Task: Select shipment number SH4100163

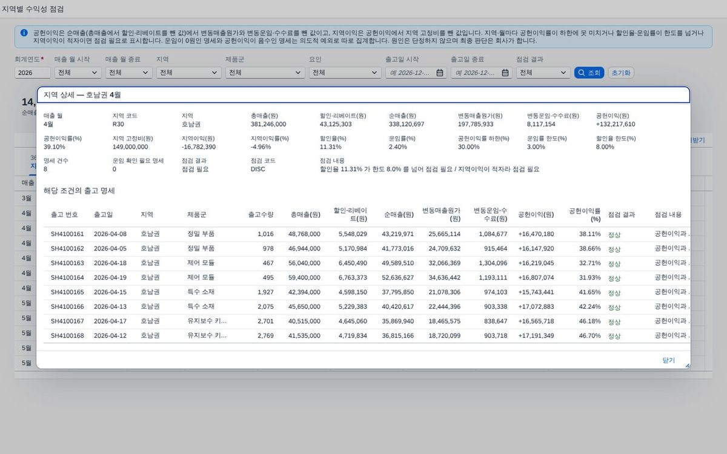Action: 67,263
